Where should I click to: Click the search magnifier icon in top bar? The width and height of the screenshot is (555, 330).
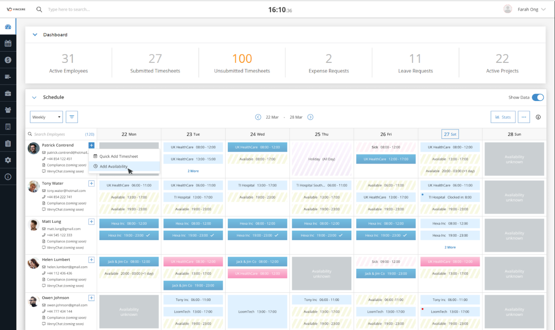click(x=39, y=9)
